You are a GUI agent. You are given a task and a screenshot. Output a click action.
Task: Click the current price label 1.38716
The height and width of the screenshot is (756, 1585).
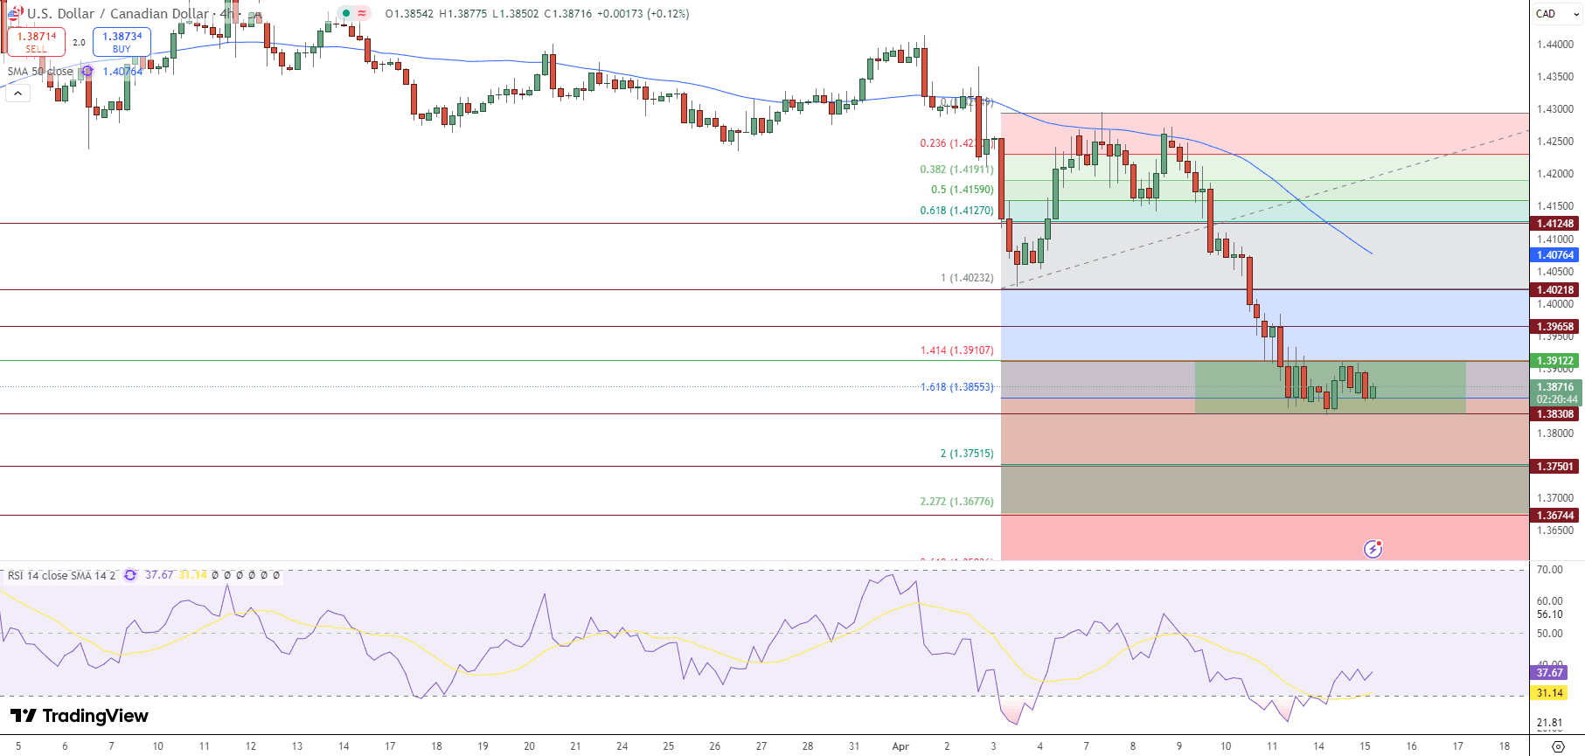coord(1555,387)
